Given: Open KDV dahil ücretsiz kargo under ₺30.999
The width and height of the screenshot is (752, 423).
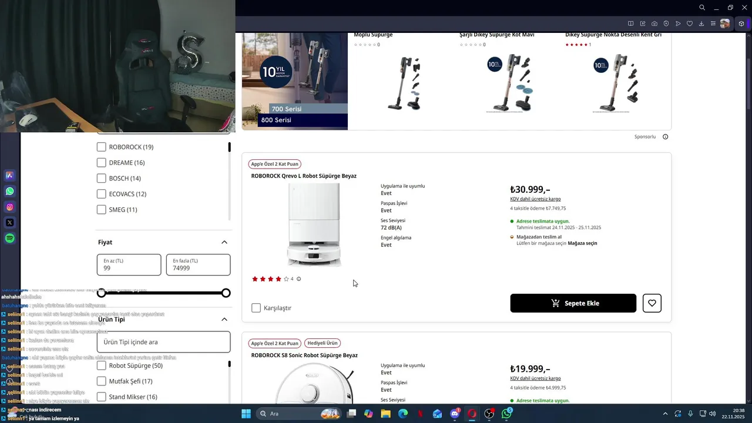Looking at the screenshot, I should click(x=535, y=199).
